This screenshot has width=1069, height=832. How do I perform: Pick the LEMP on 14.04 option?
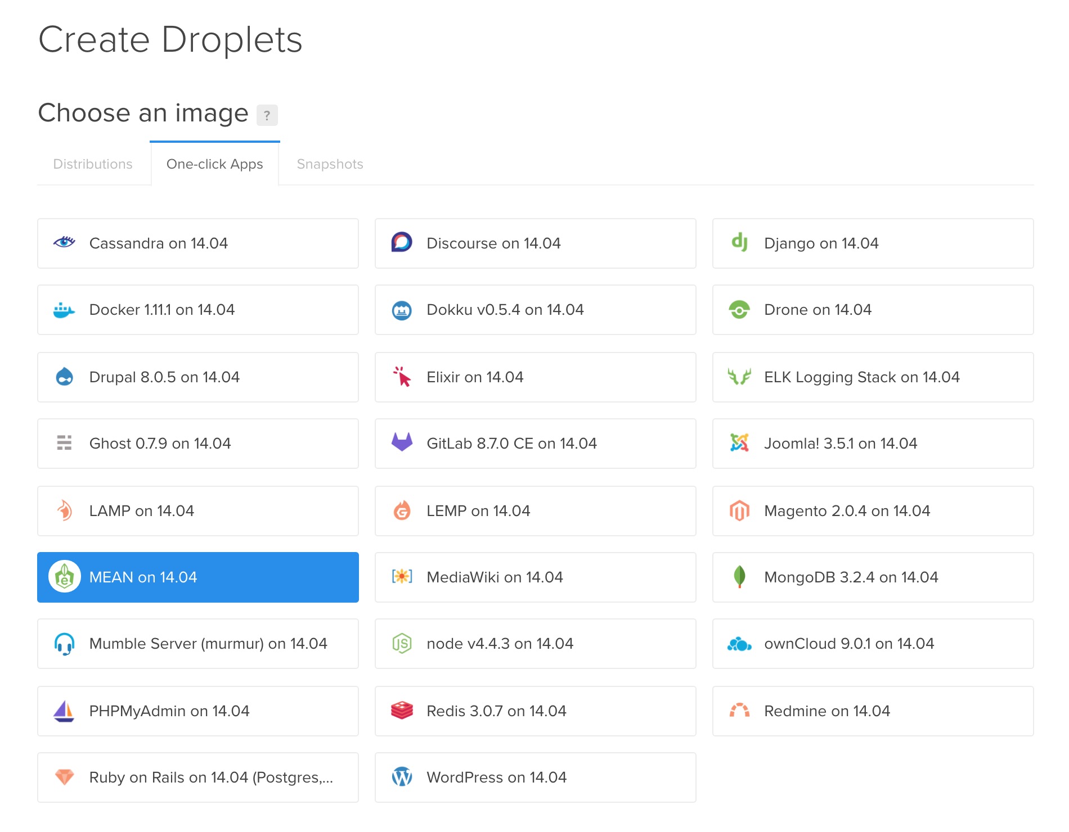point(535,511)
